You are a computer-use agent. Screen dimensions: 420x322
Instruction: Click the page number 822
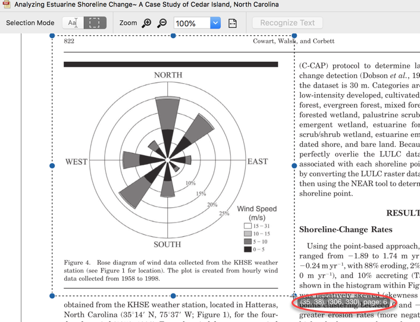coord(69,41)
